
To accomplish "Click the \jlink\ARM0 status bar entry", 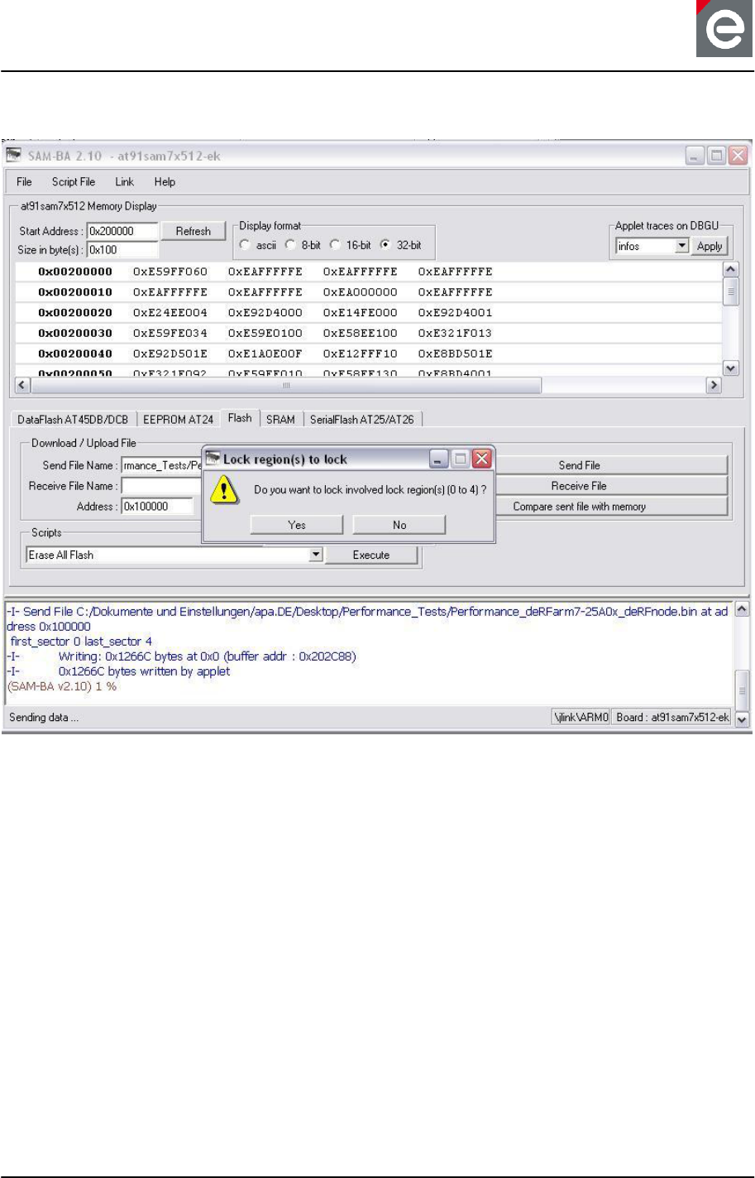I will point(581,718).
